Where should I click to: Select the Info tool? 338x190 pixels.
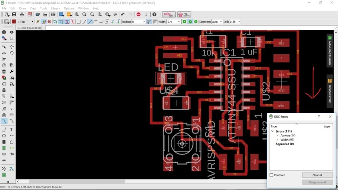pyautogui.click(x=4, y=32)
